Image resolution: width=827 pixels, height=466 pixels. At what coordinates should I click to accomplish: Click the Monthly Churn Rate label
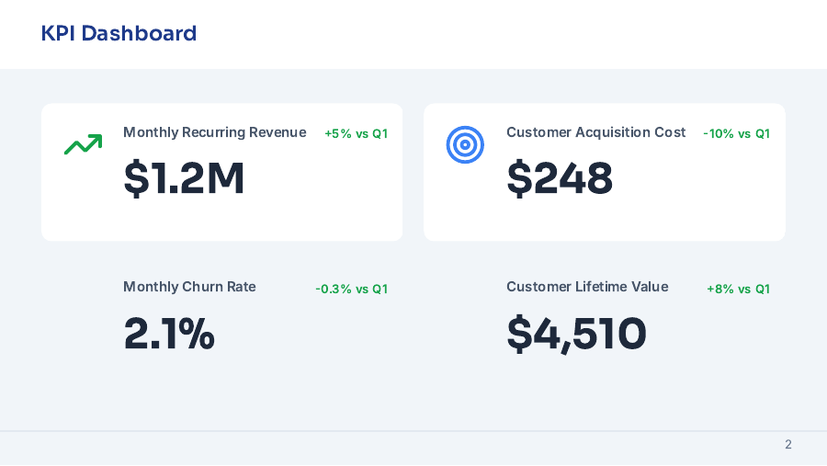tap(189, 287)
